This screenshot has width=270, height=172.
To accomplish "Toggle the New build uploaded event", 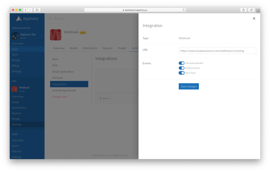I will [x=181, y=63].
